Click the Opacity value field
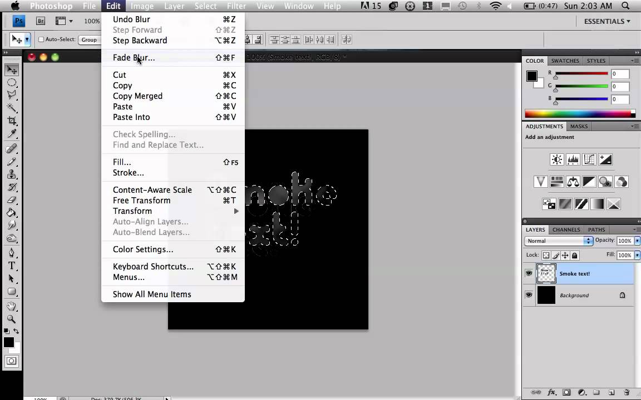This screenshot has height=400, width=641. (625, 241)
